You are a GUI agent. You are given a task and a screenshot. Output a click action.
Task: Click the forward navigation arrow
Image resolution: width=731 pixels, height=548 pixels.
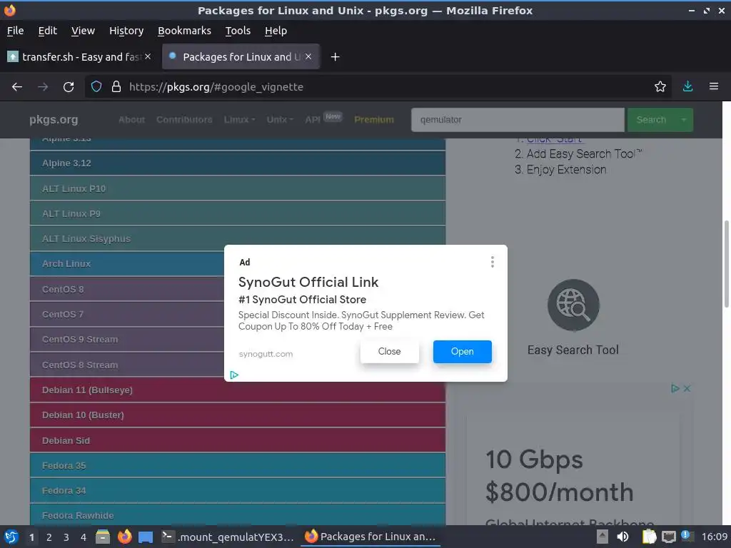[x=43, y=86]
